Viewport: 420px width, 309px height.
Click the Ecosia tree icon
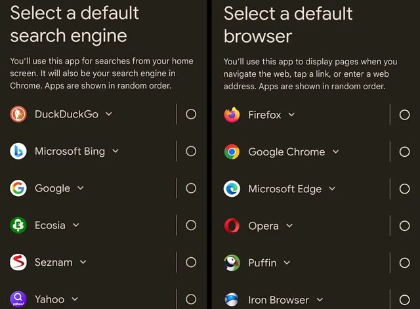pos(18,225)
